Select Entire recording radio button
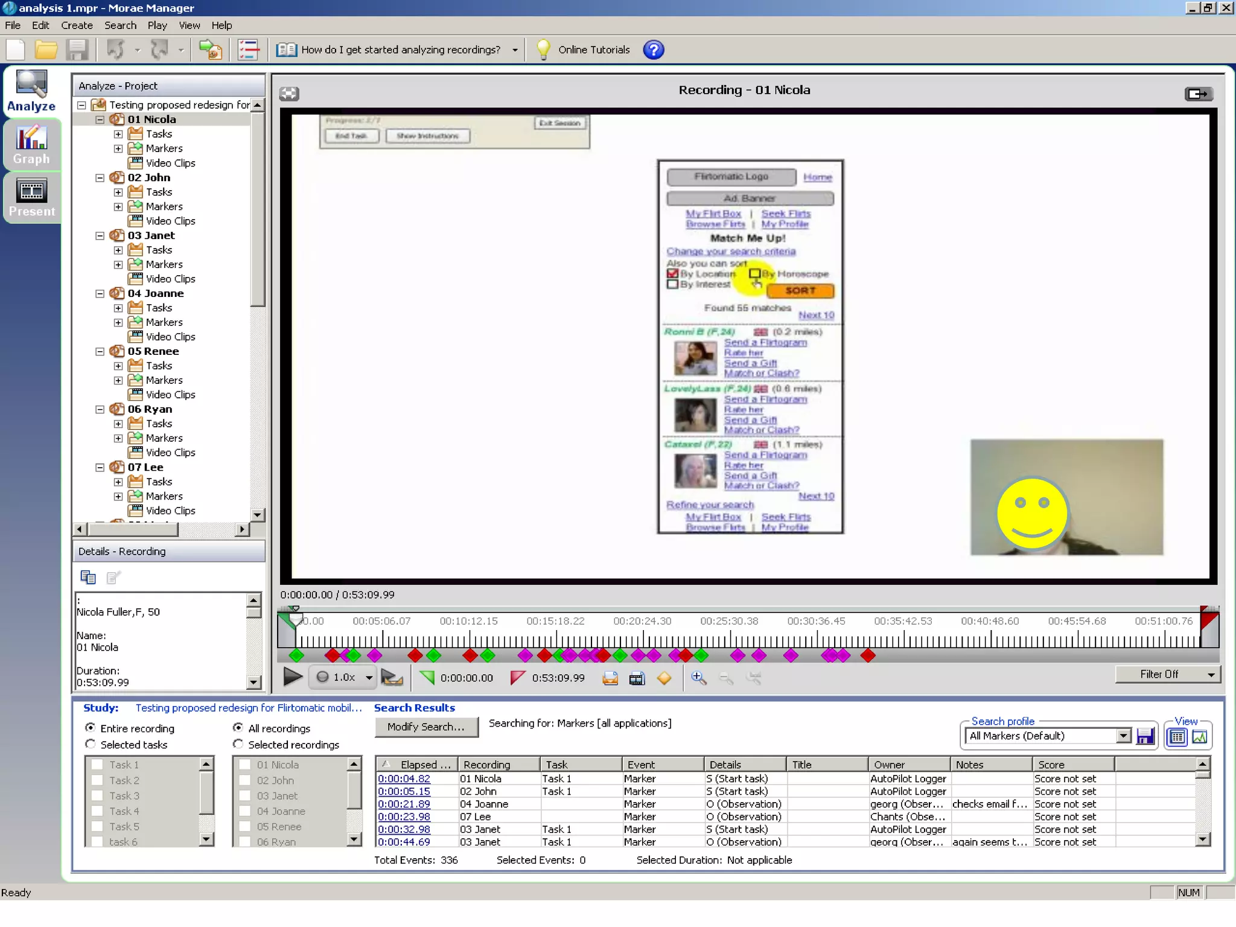The width and height of the screenshot is (1236, 927). pyautogui.click(x=91, y=728)
